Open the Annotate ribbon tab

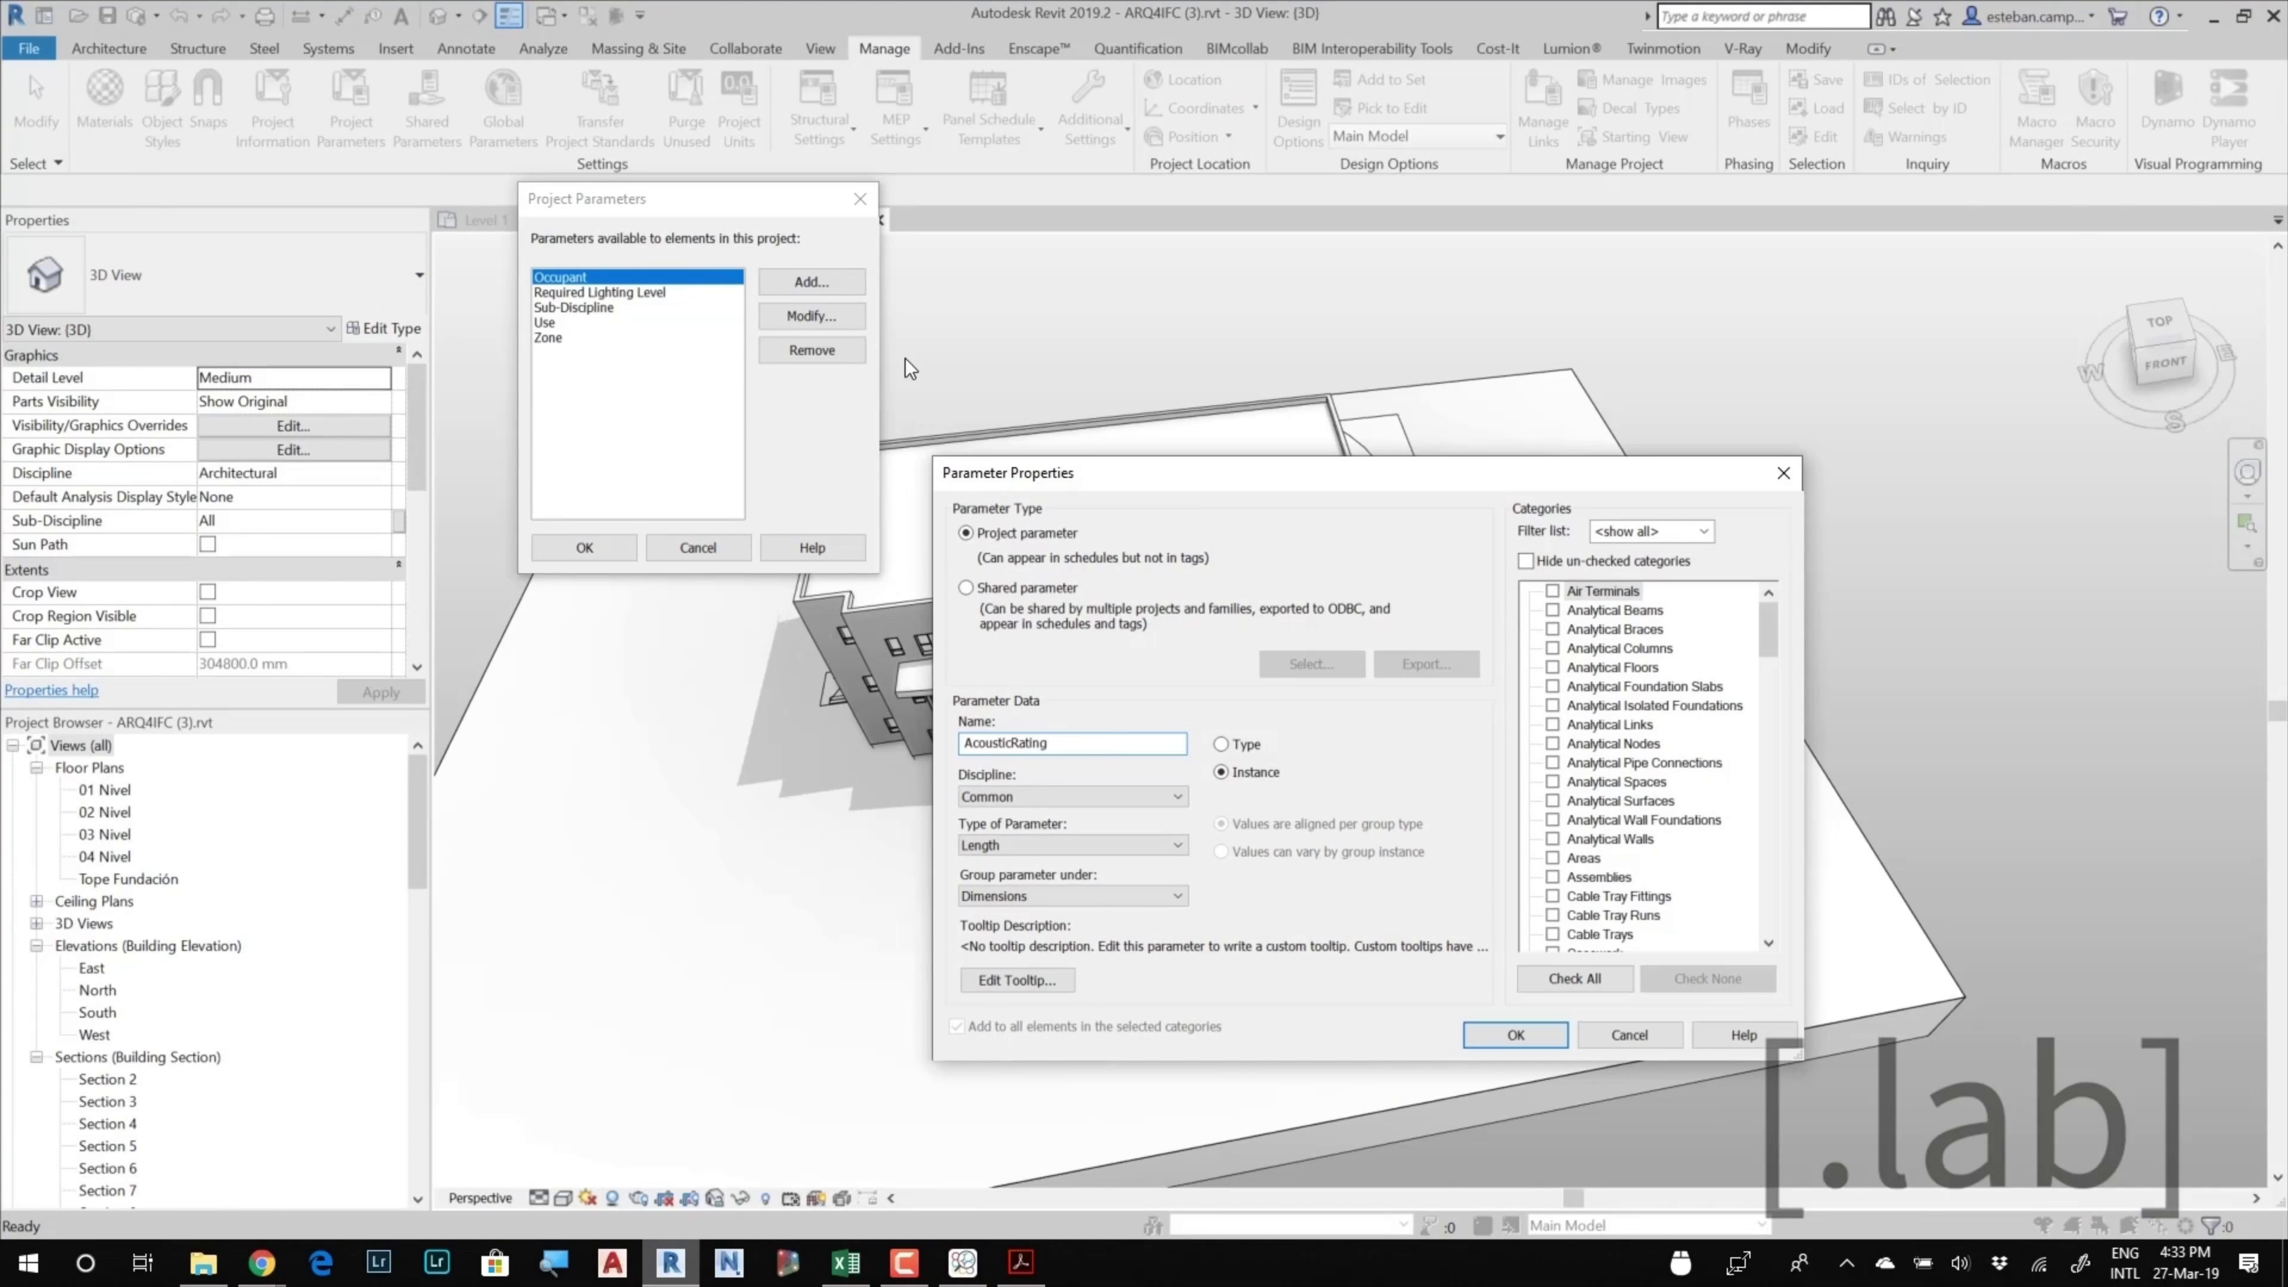[465, 49]
